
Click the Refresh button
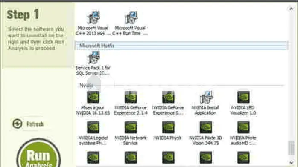coord(29,124)
